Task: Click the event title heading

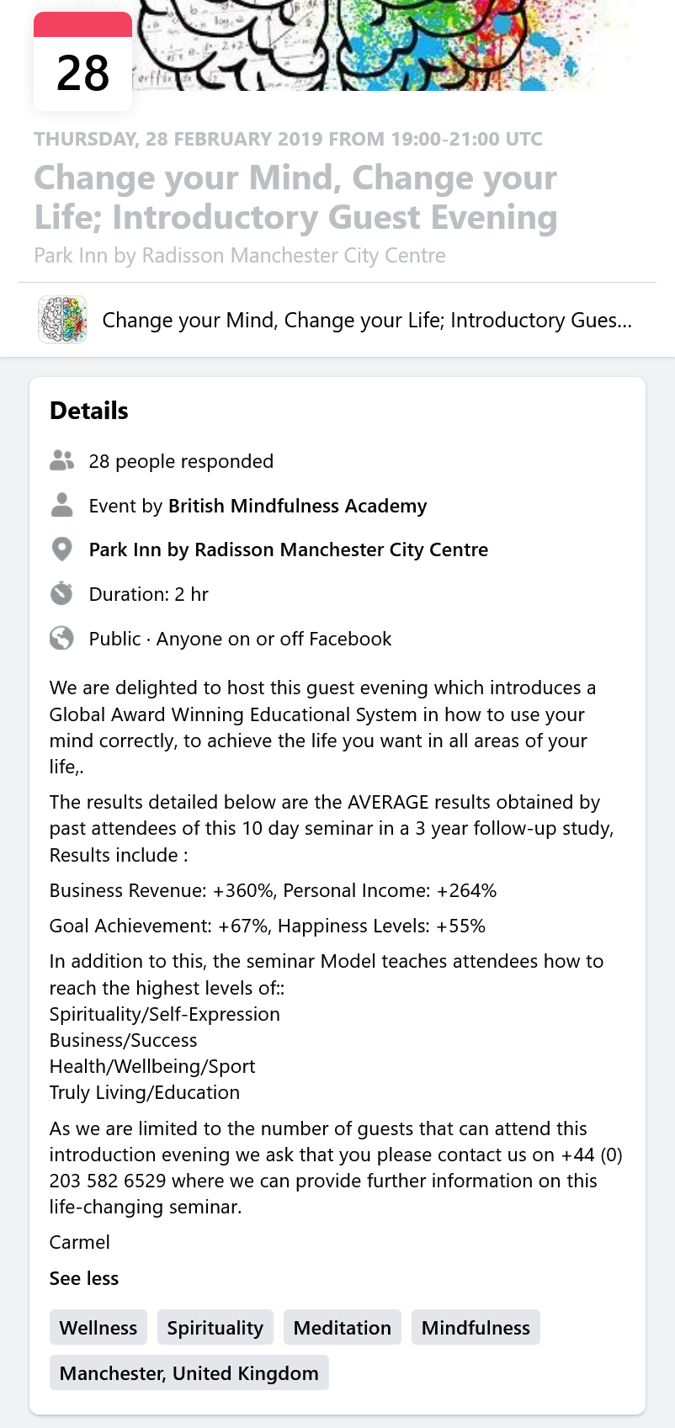Action: point(295,198)
